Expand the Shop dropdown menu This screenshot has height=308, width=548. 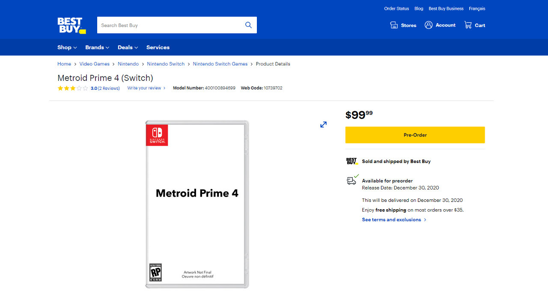[x=67, y=47]
